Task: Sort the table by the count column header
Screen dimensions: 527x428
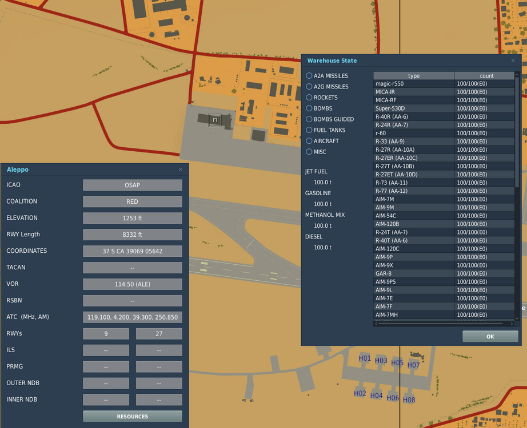Action: point(486,76)
